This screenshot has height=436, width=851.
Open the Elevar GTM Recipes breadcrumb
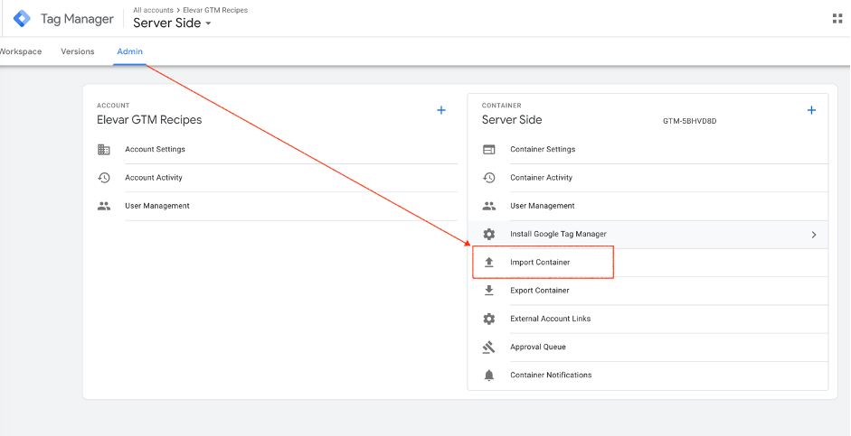tap(215, 10)
